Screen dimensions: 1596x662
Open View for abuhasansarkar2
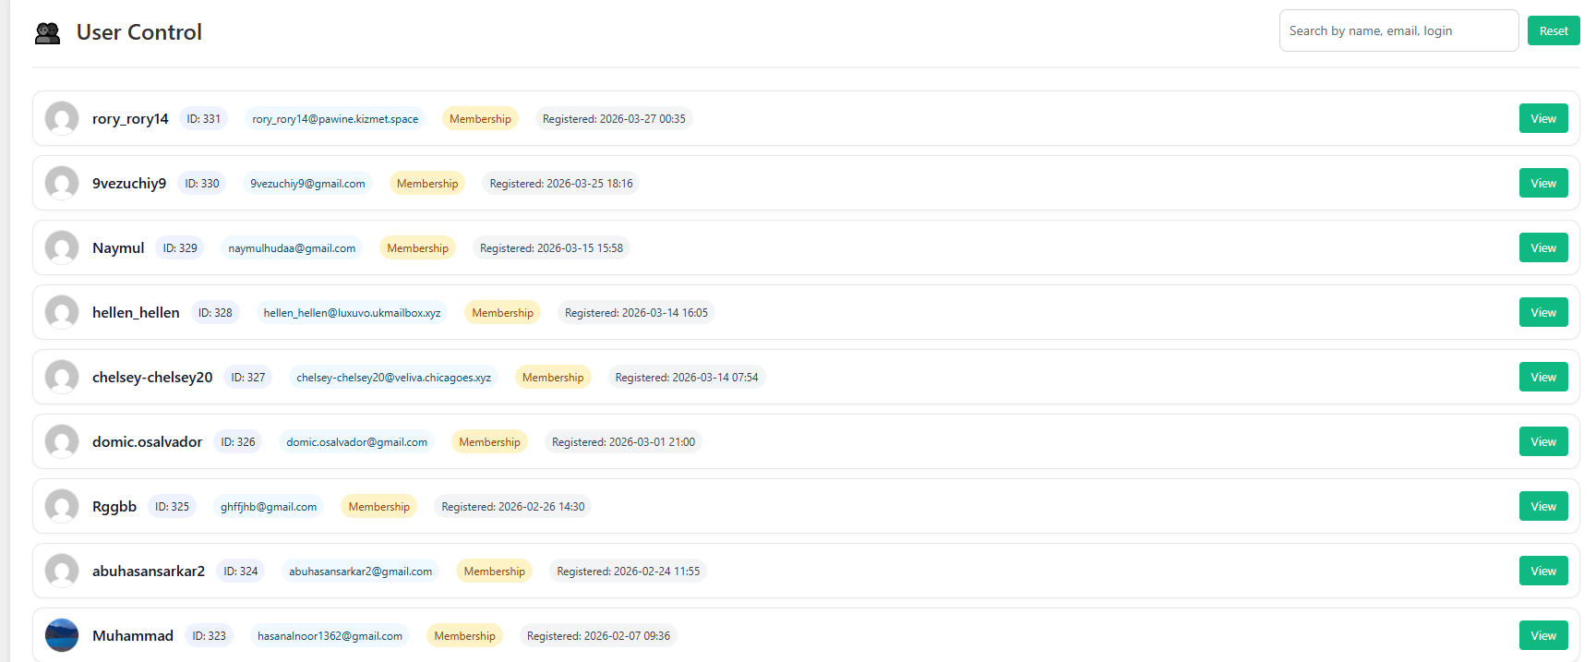coord(1542,572)
